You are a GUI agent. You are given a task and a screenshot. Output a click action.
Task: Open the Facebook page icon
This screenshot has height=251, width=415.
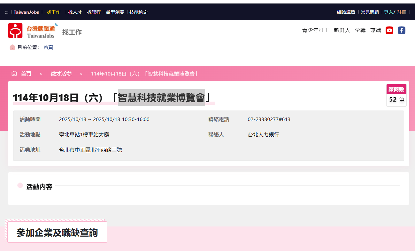click(x=401, y=30)
